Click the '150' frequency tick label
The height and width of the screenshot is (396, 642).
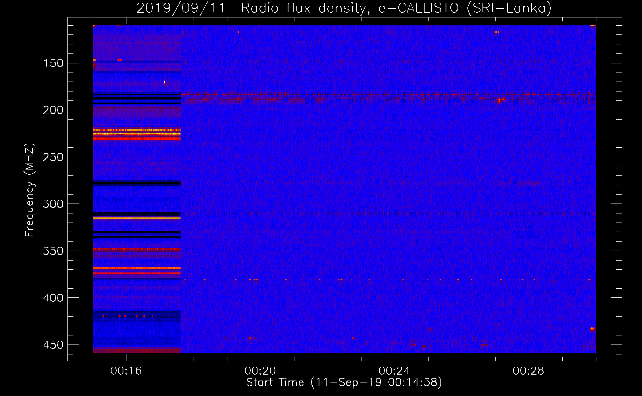click(53, 63)
